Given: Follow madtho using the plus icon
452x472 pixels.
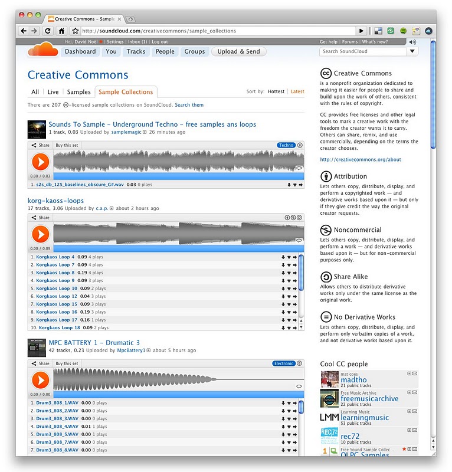Looking at the screenshot, I should (410, 373).
